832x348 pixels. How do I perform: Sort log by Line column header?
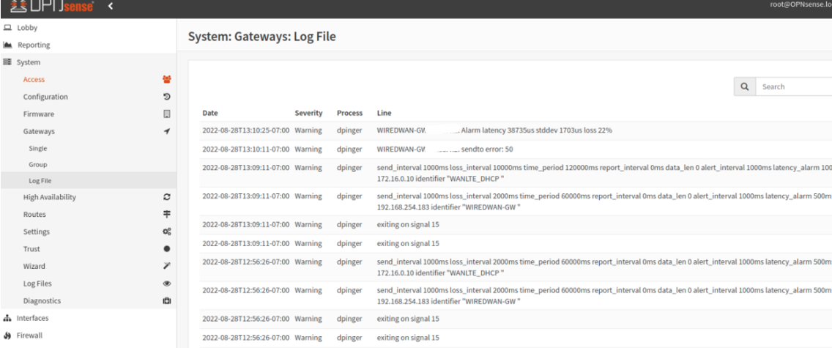[x=385, y=113]
